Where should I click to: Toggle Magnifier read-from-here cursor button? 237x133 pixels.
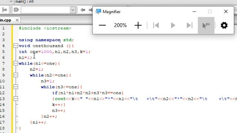pos(206,25)
